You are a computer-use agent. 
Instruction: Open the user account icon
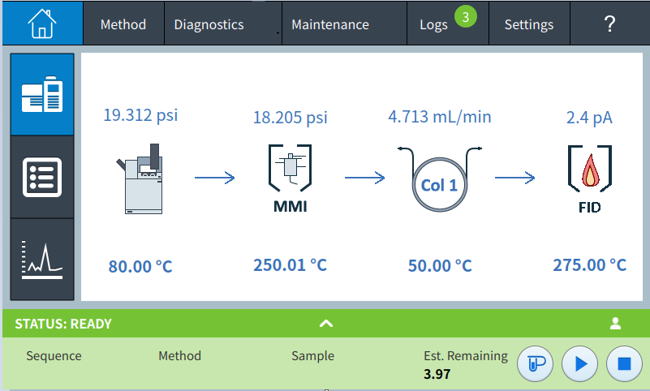tap(616, 324)
